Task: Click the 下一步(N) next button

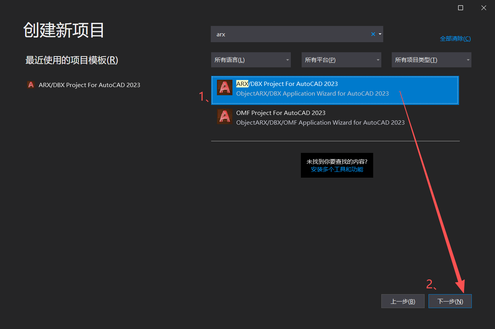Action: (x=450, y=301)
